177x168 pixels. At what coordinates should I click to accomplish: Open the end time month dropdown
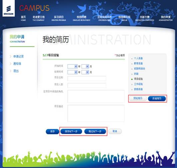click(x=85, y=72)
